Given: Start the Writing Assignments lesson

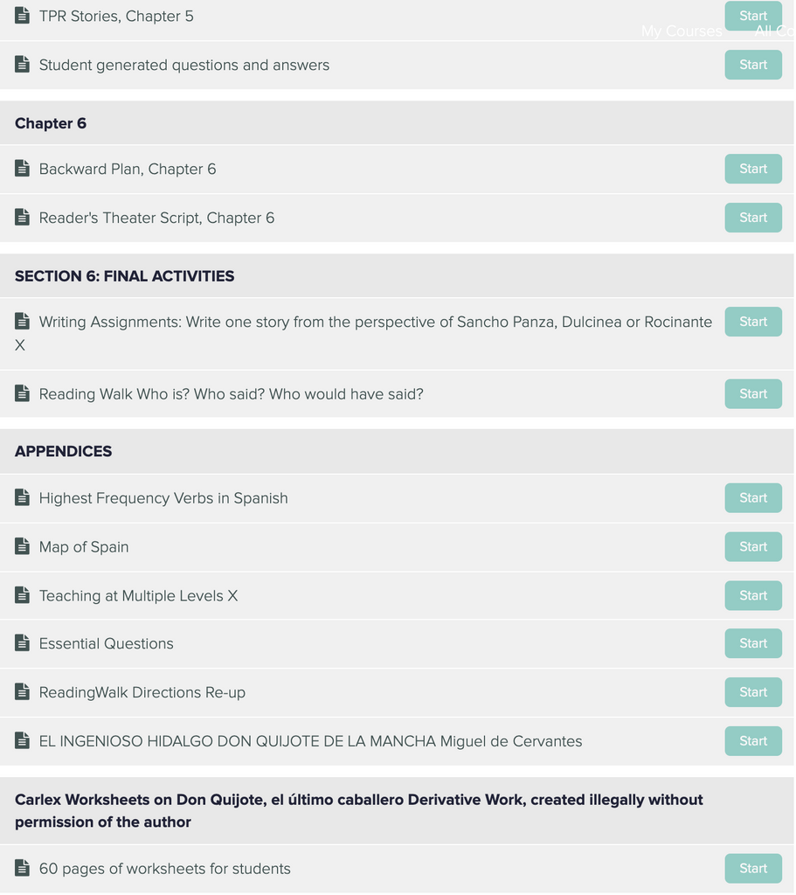Looking at the screenshot, I should coord(753,322).
